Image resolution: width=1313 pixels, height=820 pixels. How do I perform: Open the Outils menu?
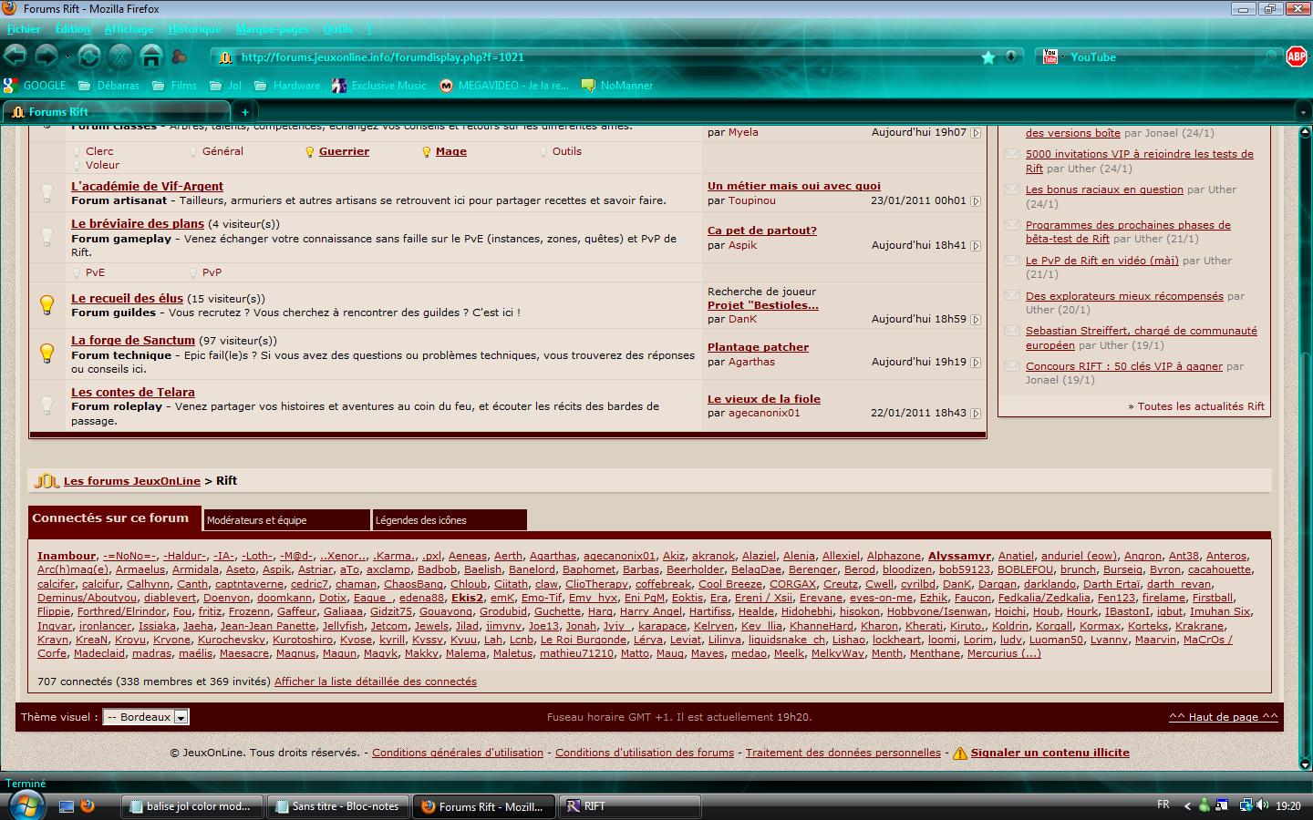pyautogui.click(x=337, y=29)
